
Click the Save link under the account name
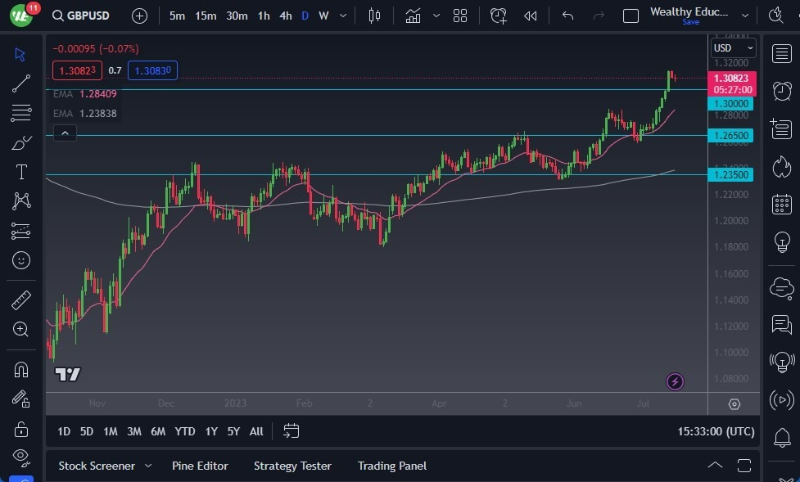[x=690, y=22]
